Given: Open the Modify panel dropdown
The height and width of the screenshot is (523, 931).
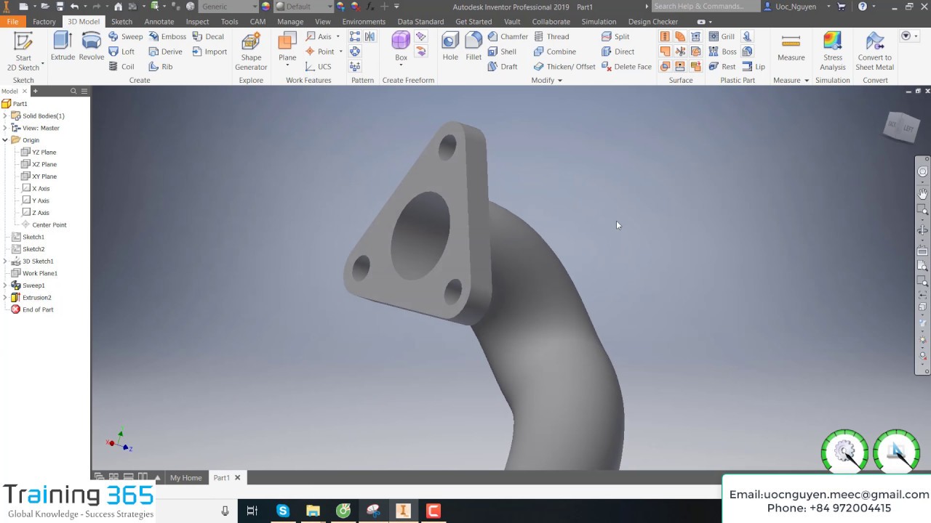Looking at the screenshot, I should coord(559,81).
